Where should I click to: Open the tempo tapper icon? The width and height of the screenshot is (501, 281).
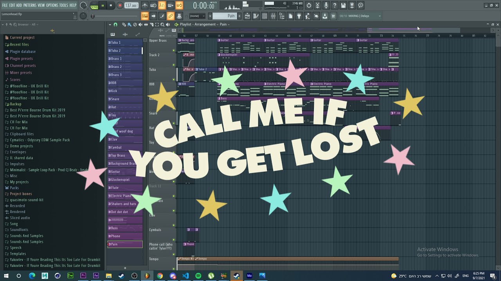pos(307,16)
